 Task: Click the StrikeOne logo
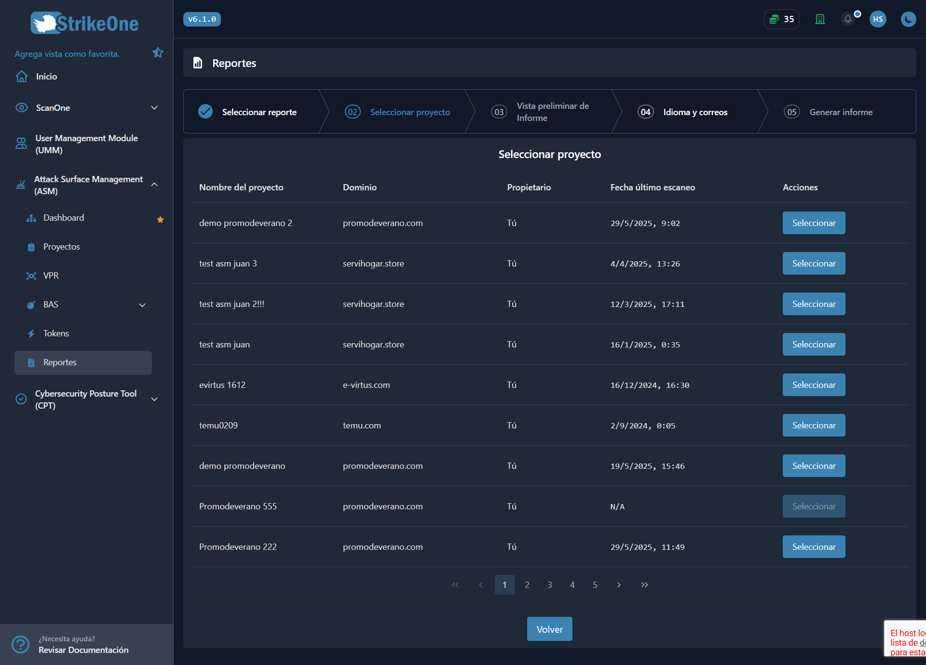pos(85,23)
